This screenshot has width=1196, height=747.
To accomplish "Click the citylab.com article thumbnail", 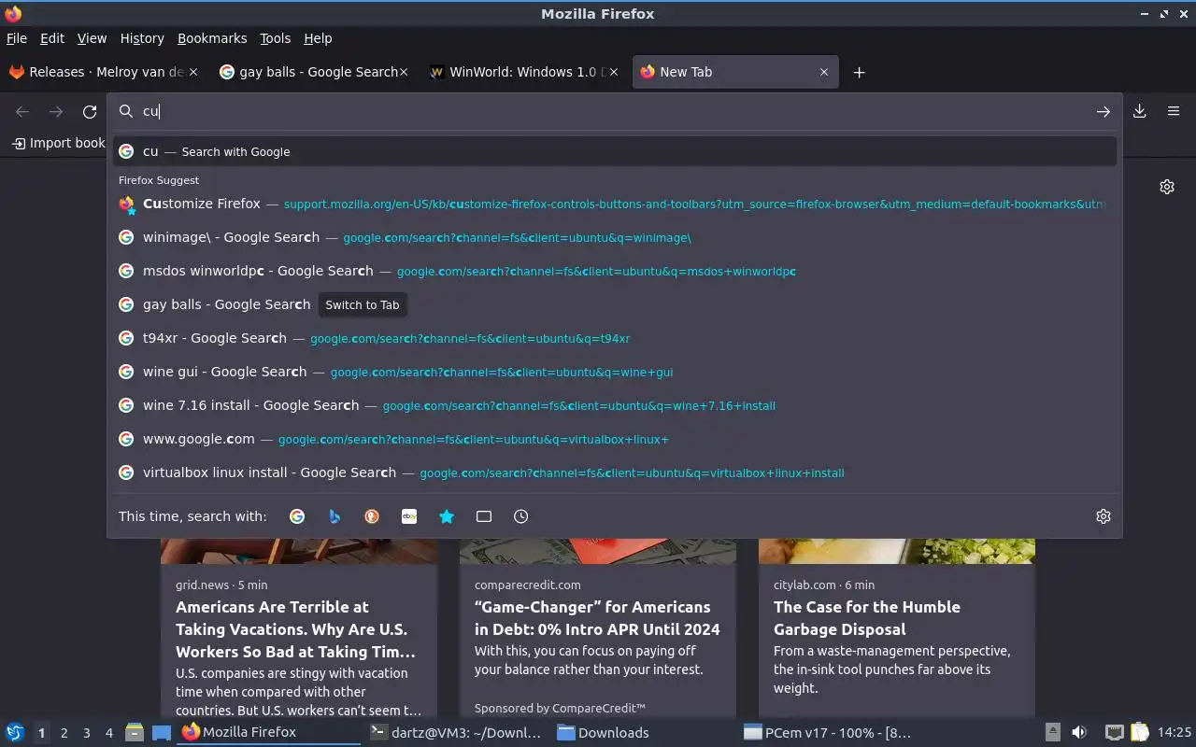I will point(897,551).
